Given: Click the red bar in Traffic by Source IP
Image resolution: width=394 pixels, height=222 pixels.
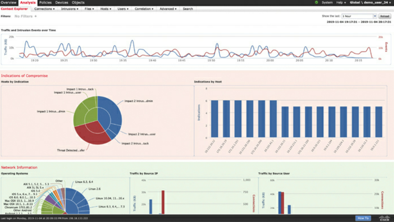Looking at the screenshot, I should [x=163, y=202].
